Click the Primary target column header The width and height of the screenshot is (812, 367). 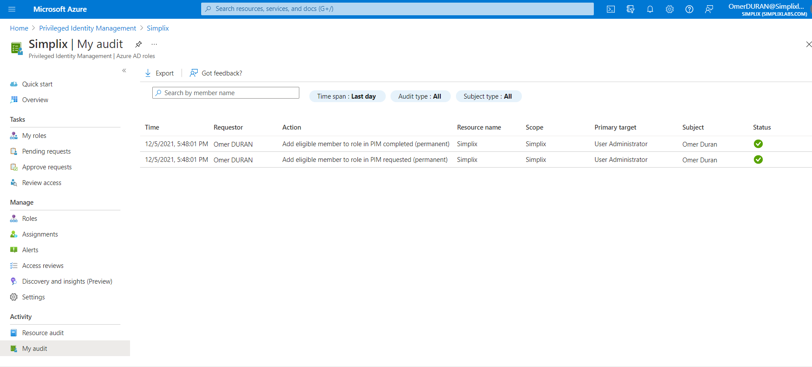(615, 127)
